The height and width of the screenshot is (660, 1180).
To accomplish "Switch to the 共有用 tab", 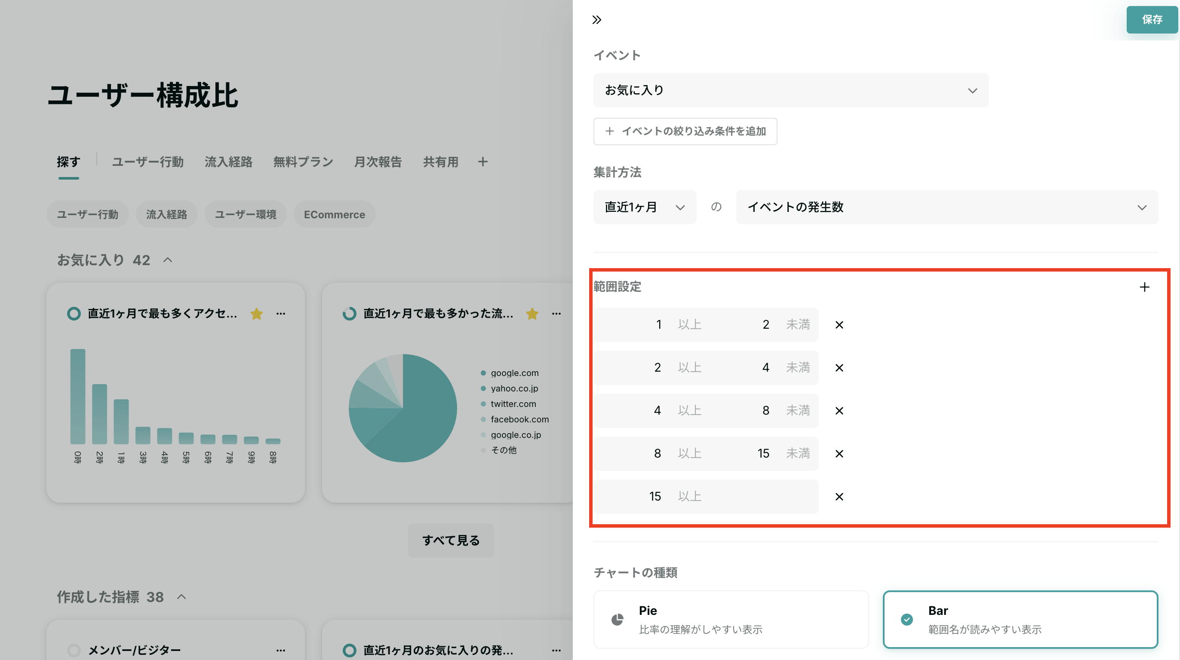I will click(441, 162).
